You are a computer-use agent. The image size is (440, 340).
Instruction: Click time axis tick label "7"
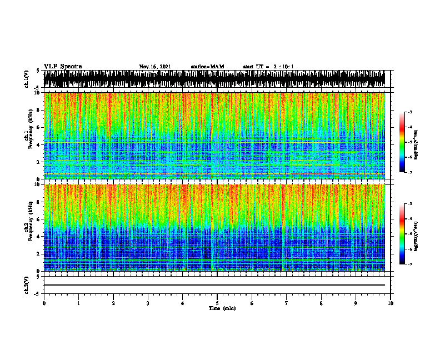point(287,303)
